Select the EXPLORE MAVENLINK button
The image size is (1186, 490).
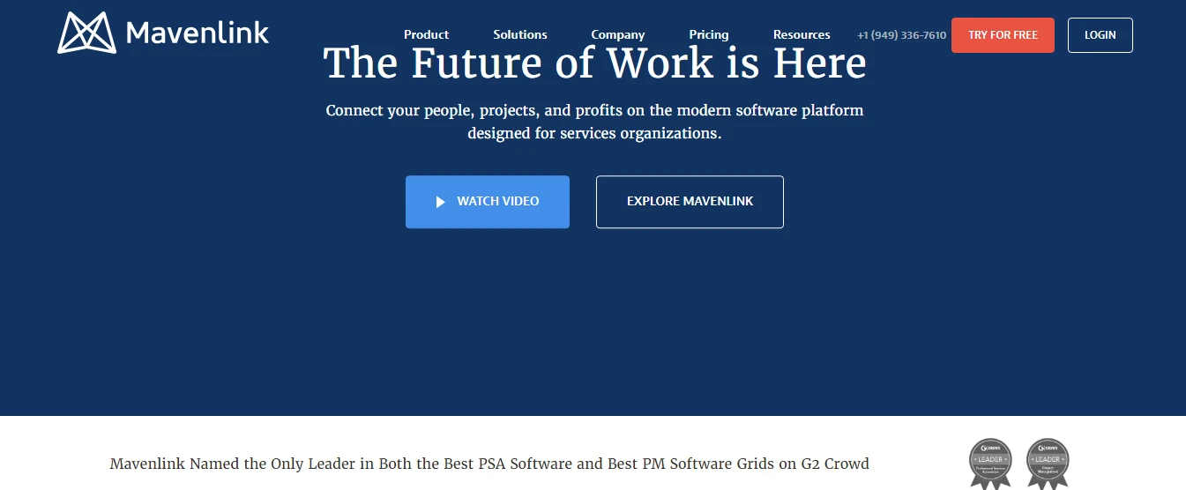[690, 201]
